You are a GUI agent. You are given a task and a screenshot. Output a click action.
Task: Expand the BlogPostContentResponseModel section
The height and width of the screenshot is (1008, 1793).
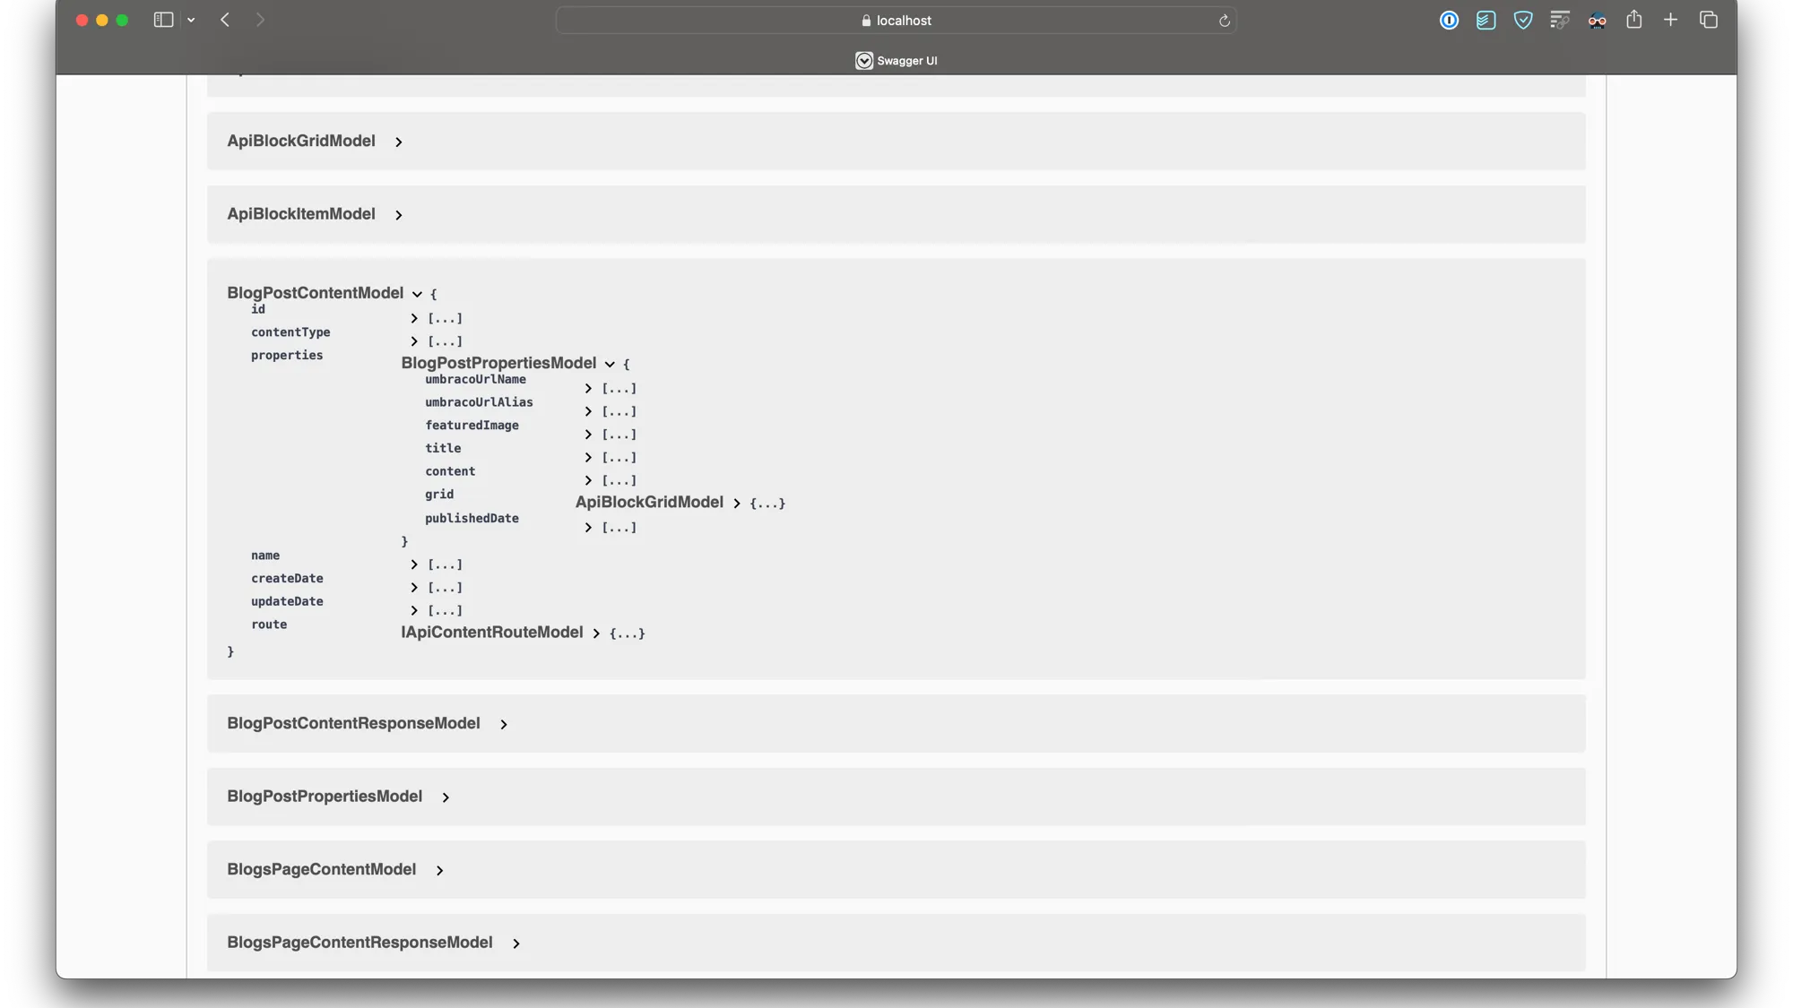click(x=502, y=724)
